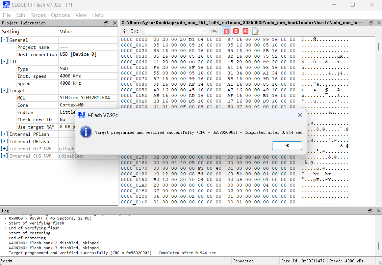Open the Target menu

(38, 15)
